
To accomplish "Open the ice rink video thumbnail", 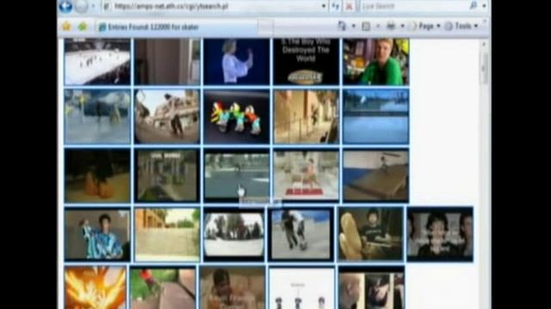I will (x=97, y=61).
